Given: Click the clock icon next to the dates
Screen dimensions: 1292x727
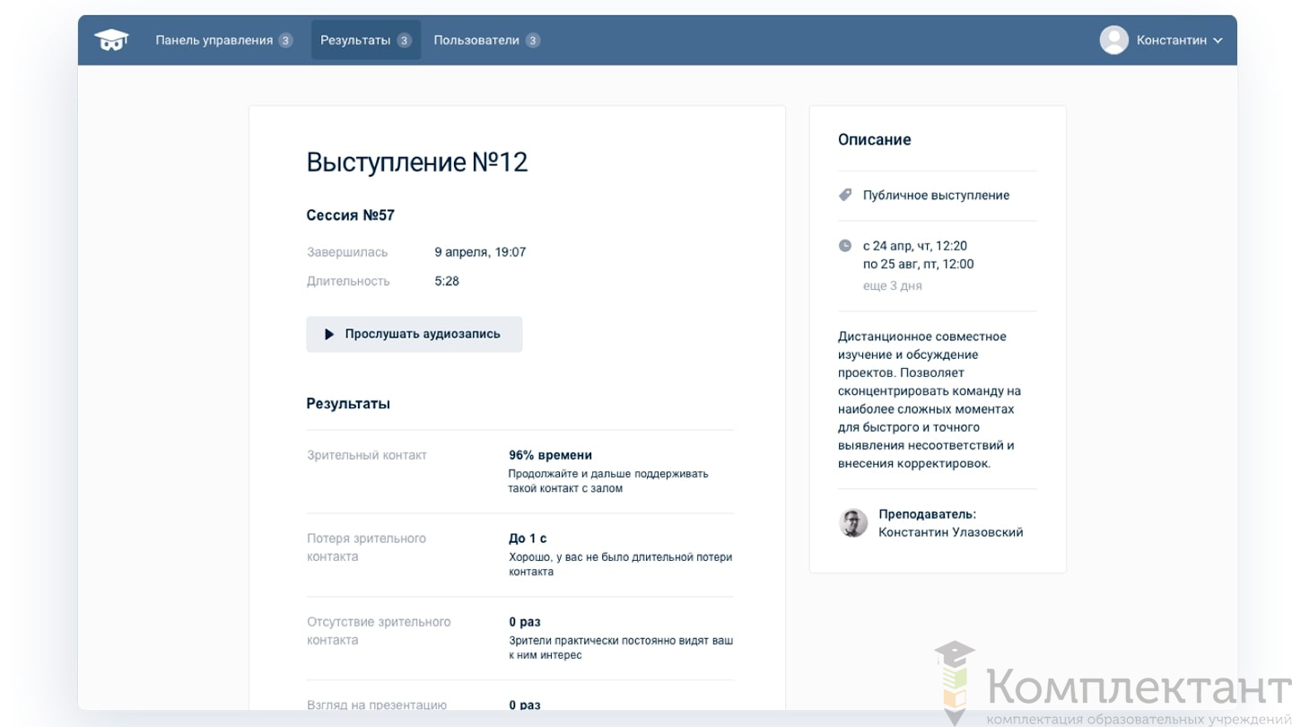Looking at the screenshot, I should 845,246.
